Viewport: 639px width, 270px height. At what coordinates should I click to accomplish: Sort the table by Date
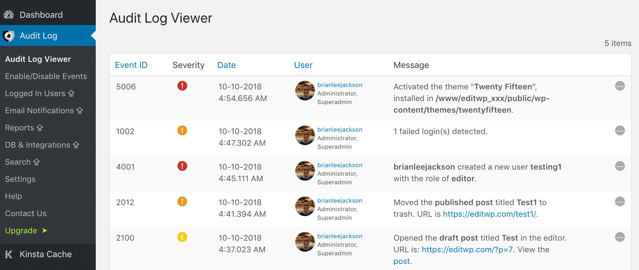[x=226, y=65]
